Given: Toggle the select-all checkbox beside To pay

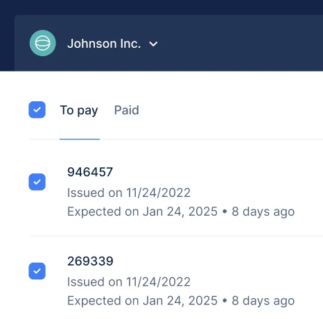Looking at the screenshot, I should coord(37,110).
